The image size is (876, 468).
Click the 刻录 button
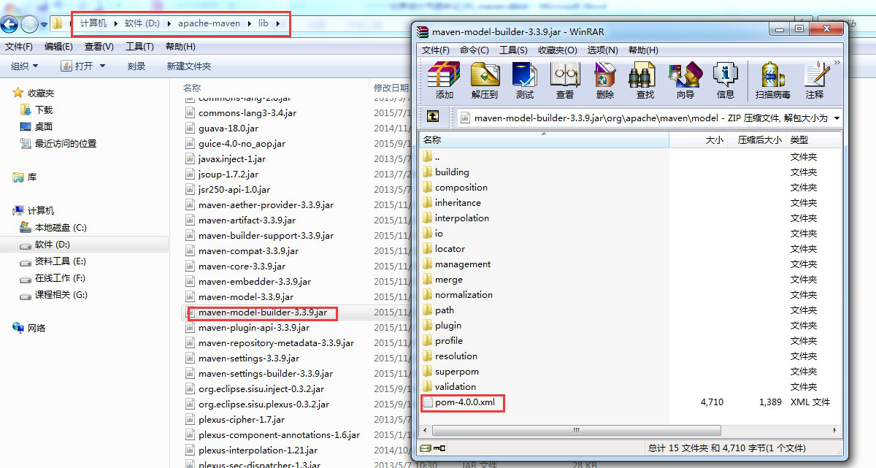(x=137, y=66)
